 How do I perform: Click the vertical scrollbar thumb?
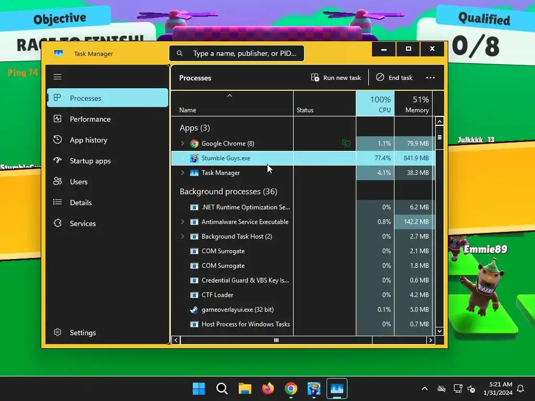[439, 137]
